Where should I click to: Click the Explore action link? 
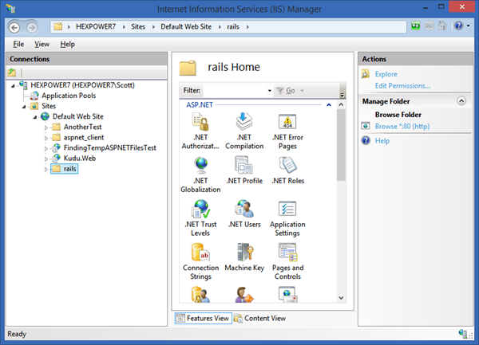coord(386,74)
